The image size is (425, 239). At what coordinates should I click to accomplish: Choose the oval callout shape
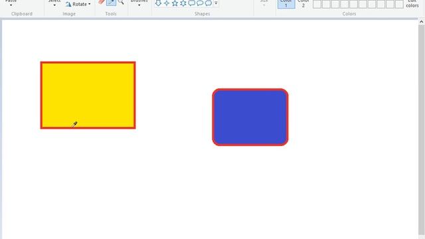(x=200, y=3)
